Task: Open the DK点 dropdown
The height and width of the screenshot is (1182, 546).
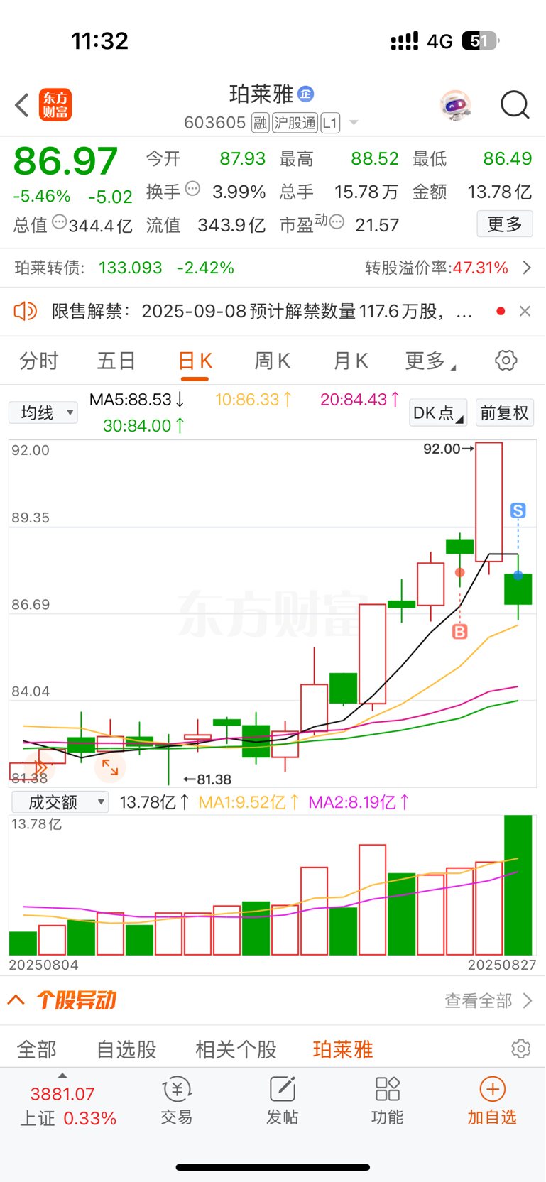Action: click(x=438, y=412)
